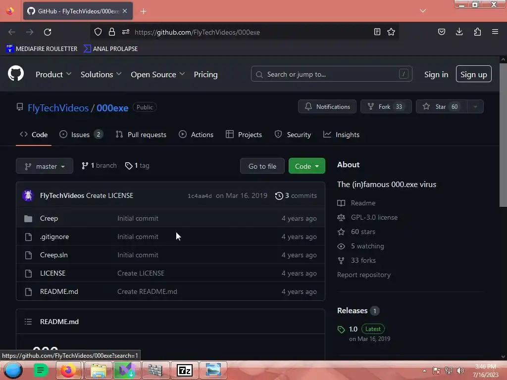Open the Start orb on the taskbar
The width and height of the screenshot is (507, 380).
[x=13, y=370]
